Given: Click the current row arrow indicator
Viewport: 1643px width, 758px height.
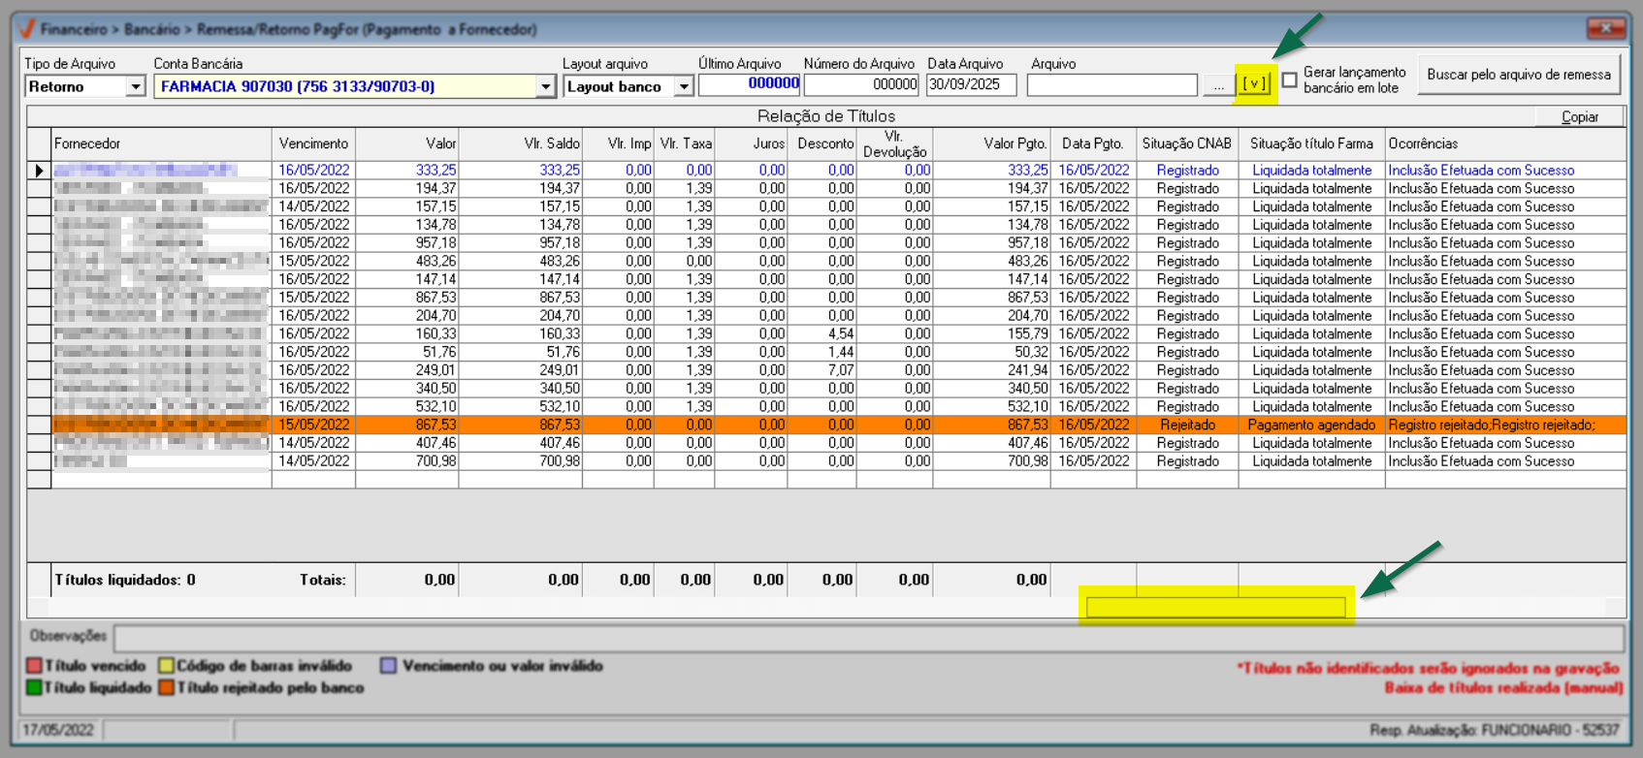Looking at the screenshot, I should (x=39, y=171).
